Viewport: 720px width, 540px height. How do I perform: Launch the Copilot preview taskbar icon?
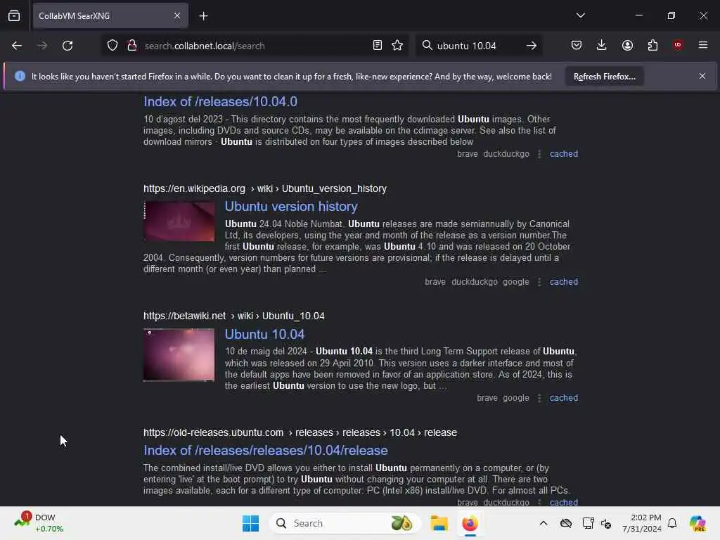697,523
